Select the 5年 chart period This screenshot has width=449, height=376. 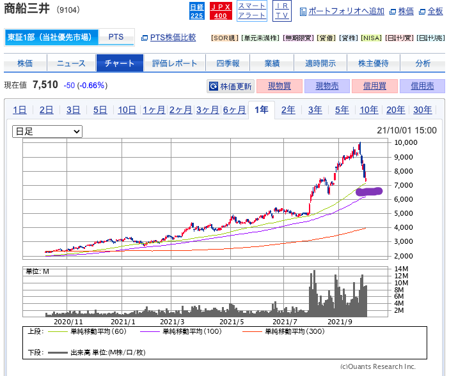(x=342, y=110)
